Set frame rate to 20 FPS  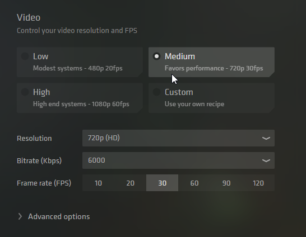(131, 183)
